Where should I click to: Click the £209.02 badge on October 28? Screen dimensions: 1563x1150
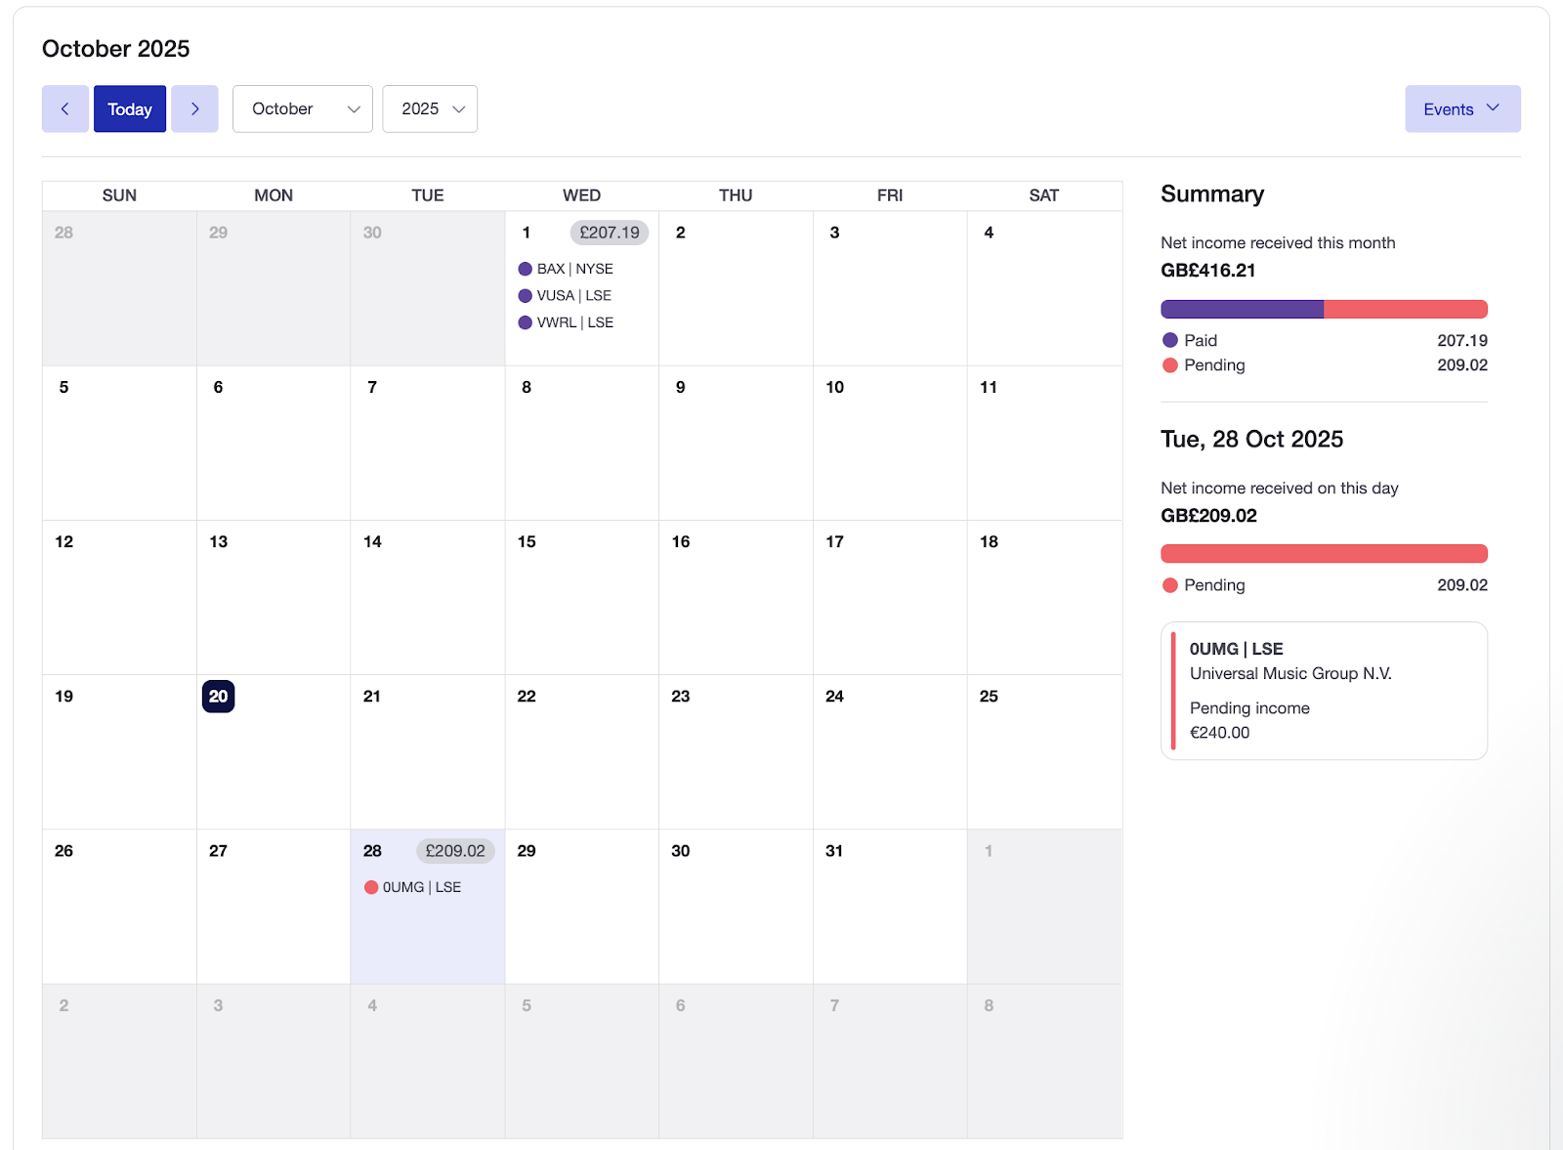454,851
